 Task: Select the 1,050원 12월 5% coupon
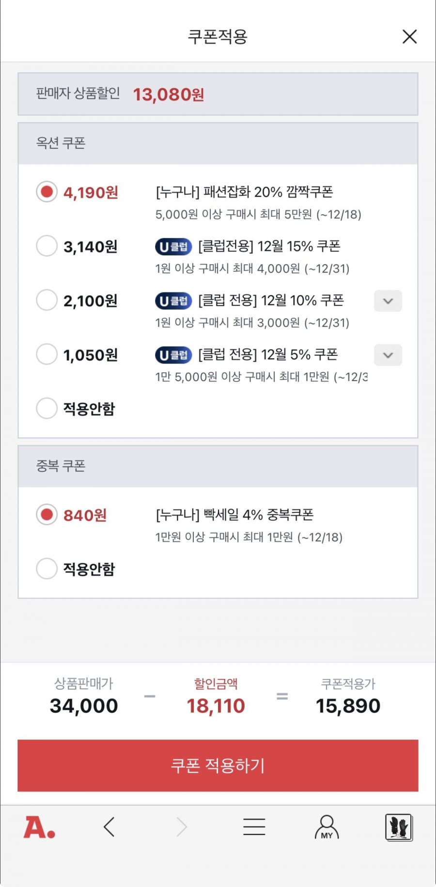pyautogui.click(x=47, y=354)
